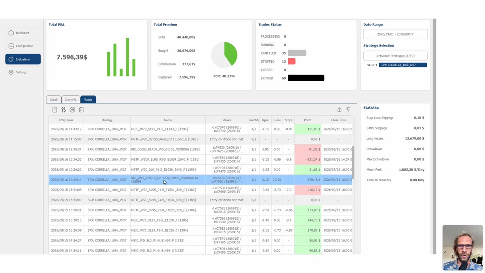This screenshot has width=485, height=273.
Task: Click the trade log document icon
Action: pyautogui.click(x=55, y=110)
